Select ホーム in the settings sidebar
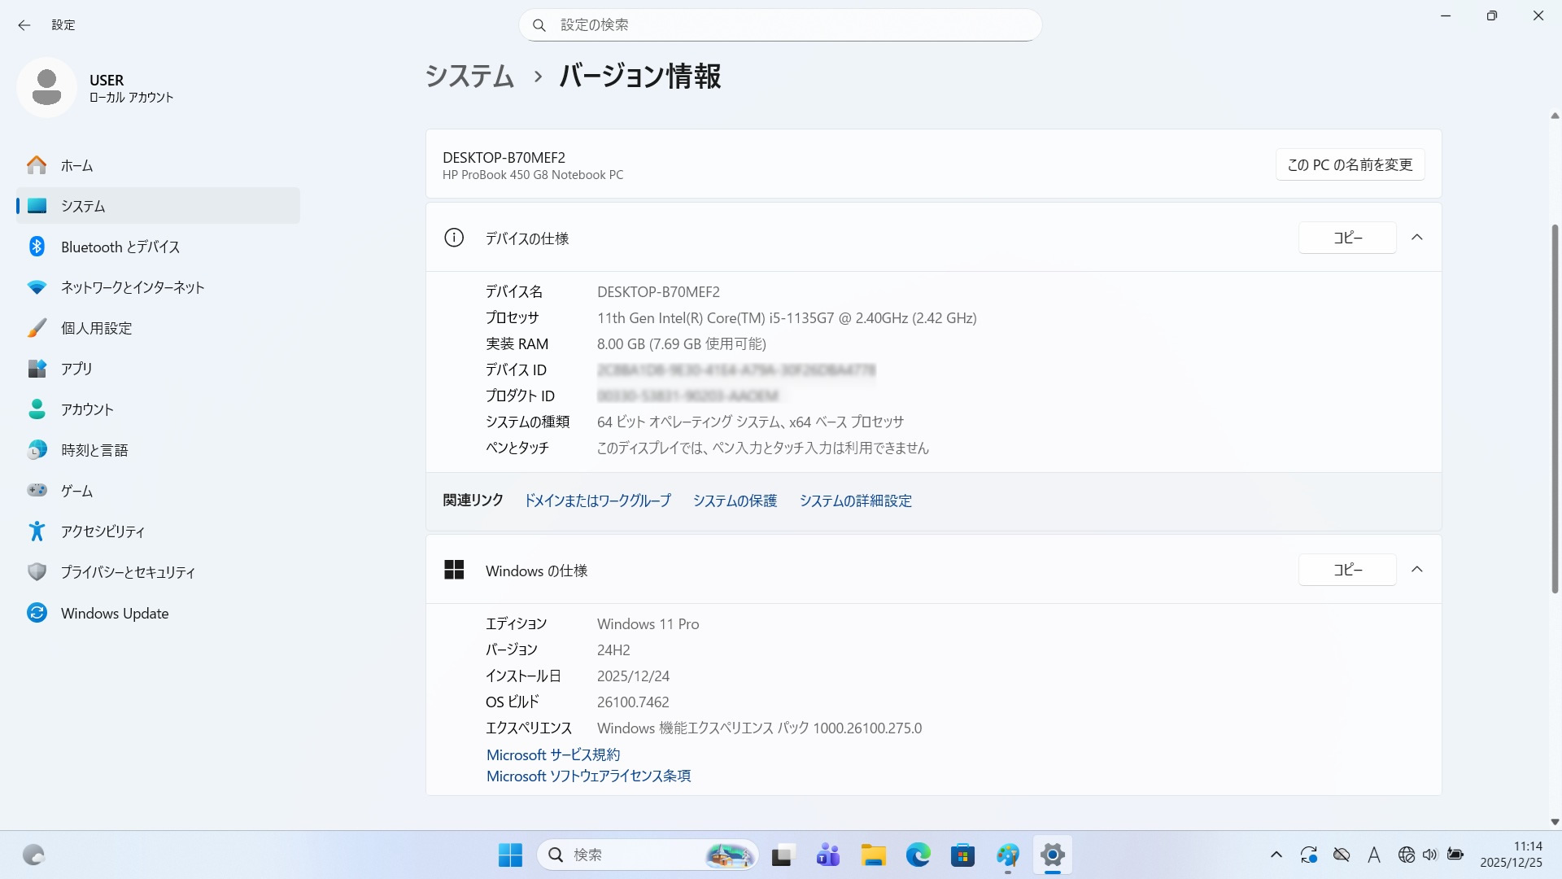Image resolution: width=1562 pixels, height=879 pixels. [77, 165]
